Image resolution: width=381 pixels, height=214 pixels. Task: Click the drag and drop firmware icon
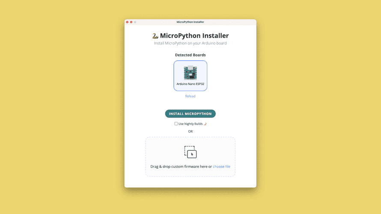190,152
